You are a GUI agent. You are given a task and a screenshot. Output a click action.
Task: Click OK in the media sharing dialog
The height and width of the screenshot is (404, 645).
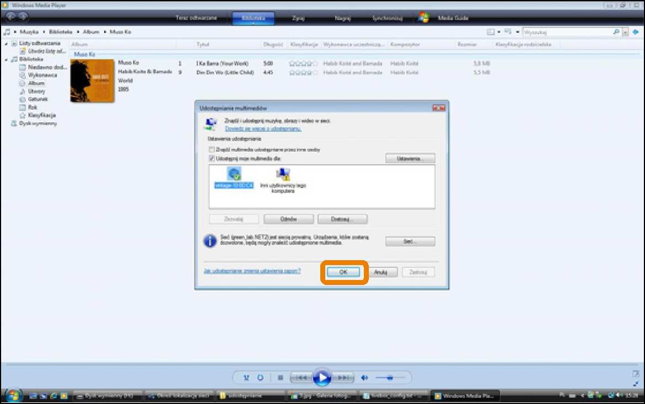click(x=343, y=272)
